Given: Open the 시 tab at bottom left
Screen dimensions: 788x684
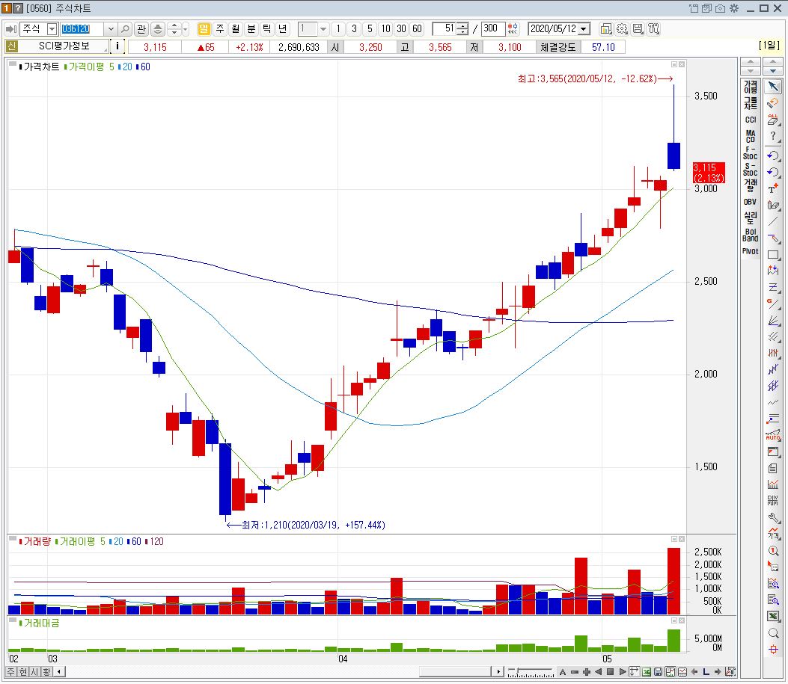Looking at the screenshot, I should 34,671.
